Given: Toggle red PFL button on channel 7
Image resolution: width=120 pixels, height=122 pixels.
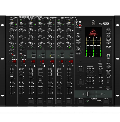Looking at the screenshot, I should [72, 62].
